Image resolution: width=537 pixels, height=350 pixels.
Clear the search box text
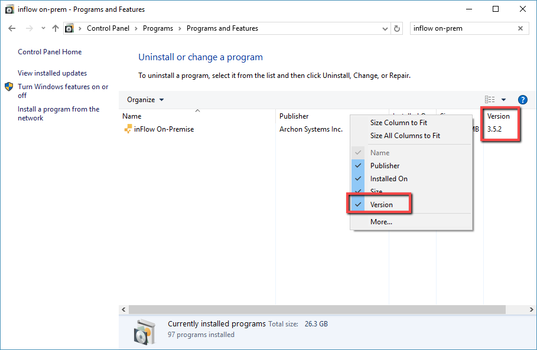tap(520, 28)
